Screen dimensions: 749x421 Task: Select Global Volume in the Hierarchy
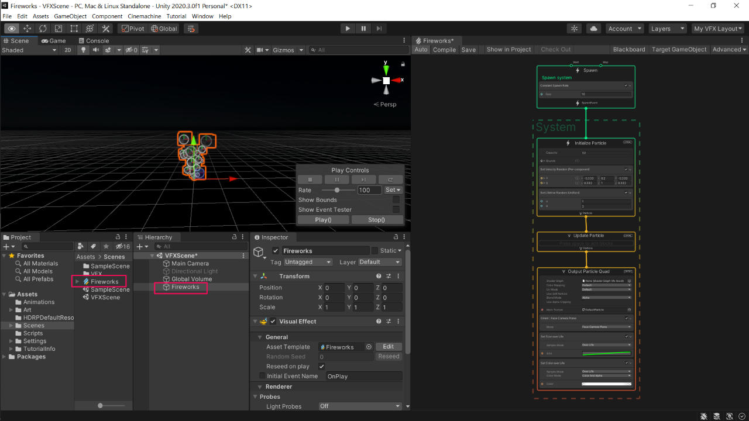191,279
